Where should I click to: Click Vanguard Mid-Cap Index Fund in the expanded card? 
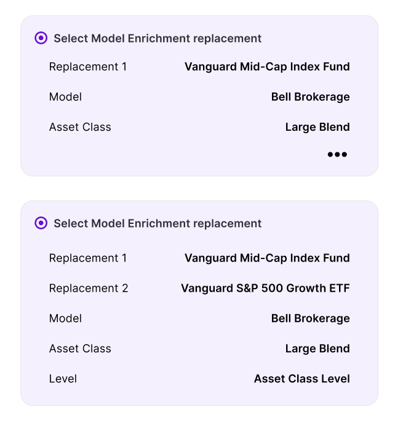point(267,258)
